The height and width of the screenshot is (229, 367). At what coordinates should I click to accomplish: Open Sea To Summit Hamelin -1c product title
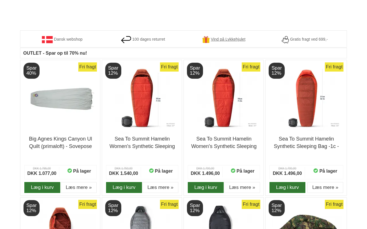[x=306, y=143]
